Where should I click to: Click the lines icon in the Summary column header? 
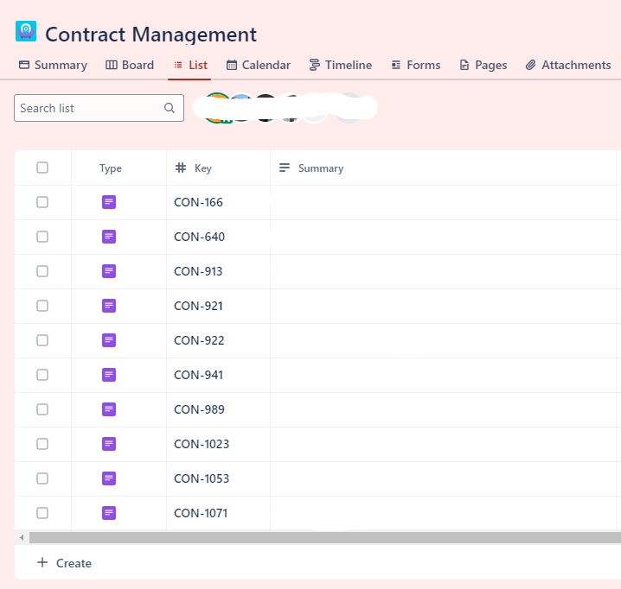(x=285, y=168)
